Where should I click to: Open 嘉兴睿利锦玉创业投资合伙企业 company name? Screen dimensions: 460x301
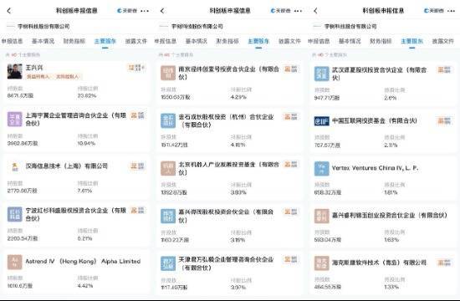coord(390,215)
